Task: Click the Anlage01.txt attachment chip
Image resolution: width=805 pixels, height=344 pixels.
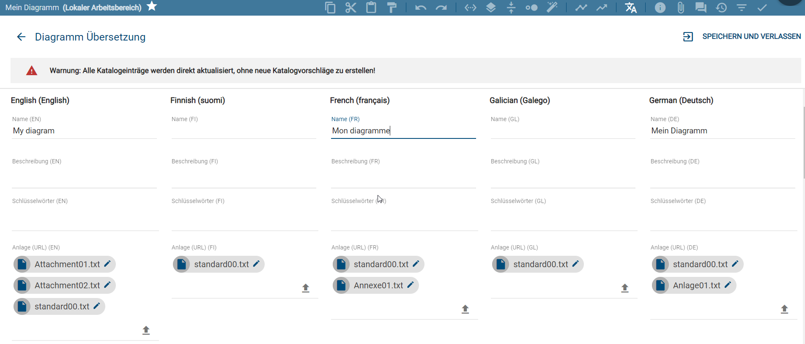Action: click(x=696, y=285)
